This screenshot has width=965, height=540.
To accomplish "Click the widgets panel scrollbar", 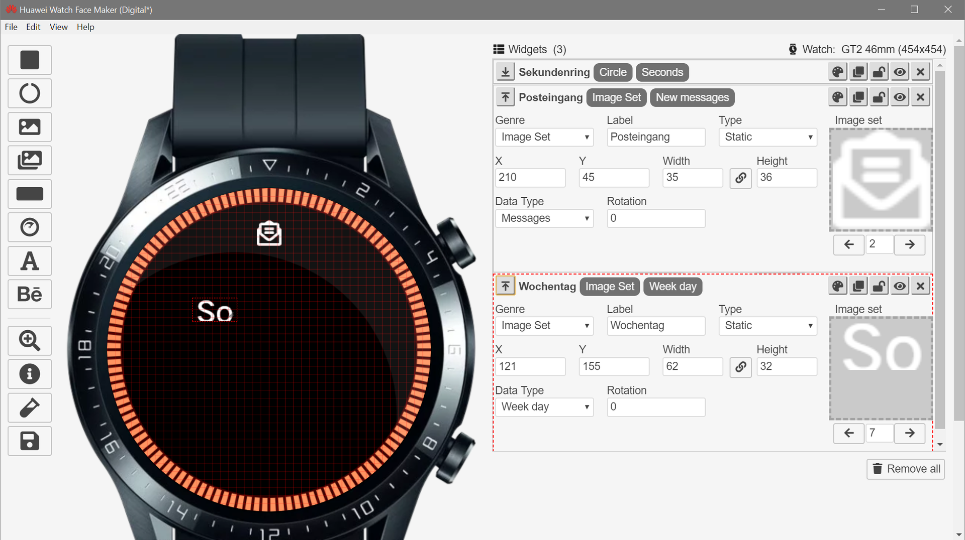I will point(940,249).
